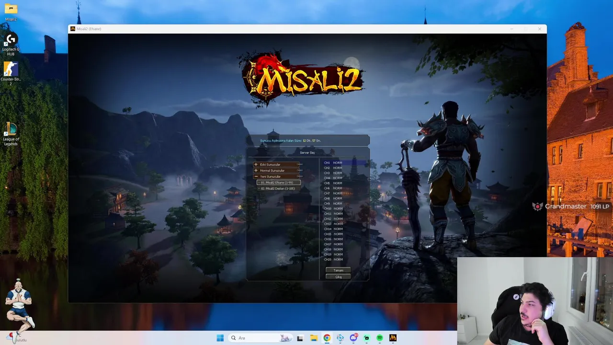Launch League of Legends desktop shortcut
Image resolution: width=613 pixels, height=345 pixels.
click(11, 134)
